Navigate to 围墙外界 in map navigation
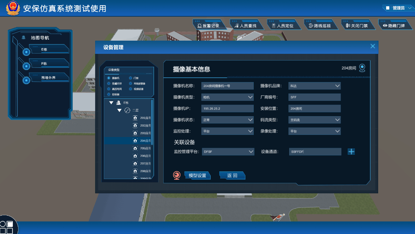The width and height of the screenshot is (415, 234). tap(49, 78)
